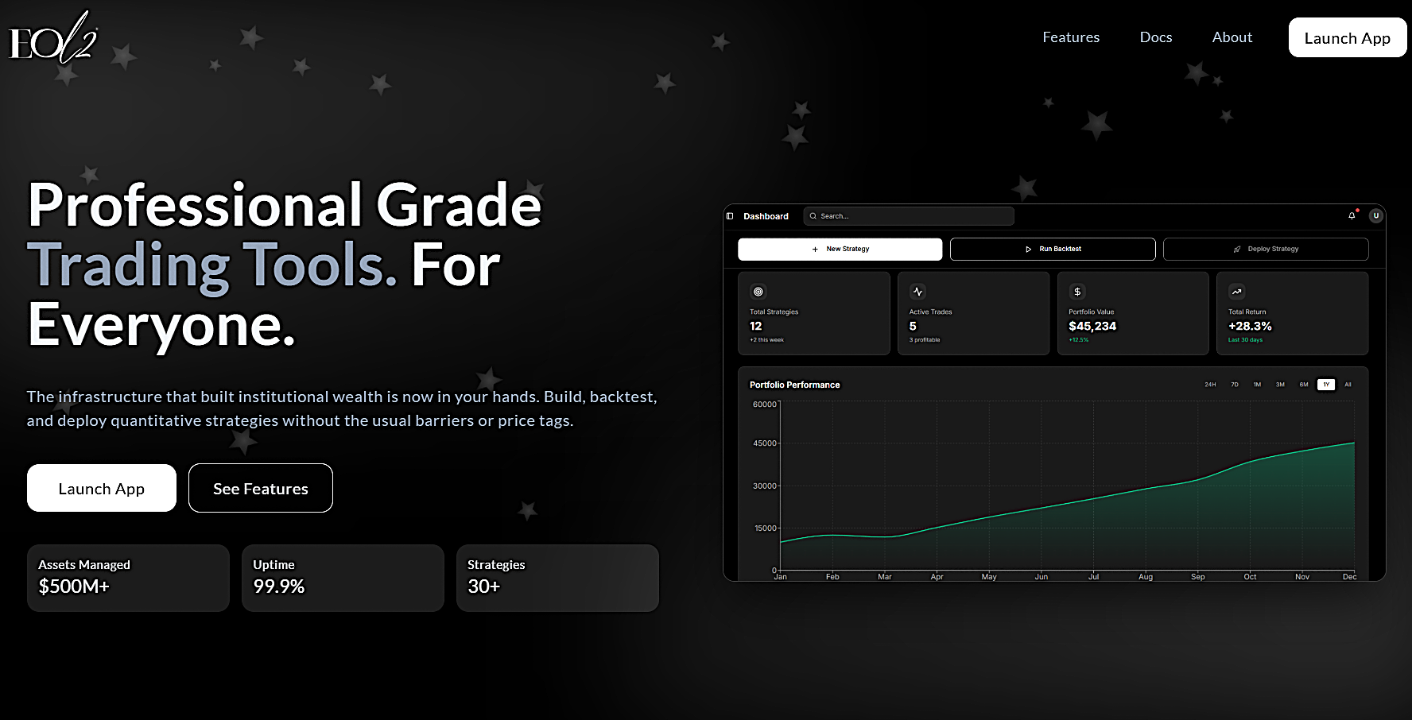This screenshot has width=1412, height=720.
Task: Toggle the dashboard sidebar panel icon
Action: pos(730,216)
